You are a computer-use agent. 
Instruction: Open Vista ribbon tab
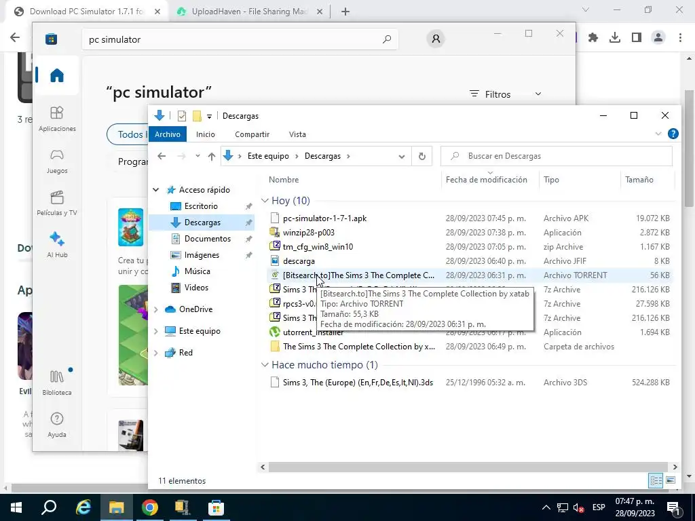click(x=297, y=134)
